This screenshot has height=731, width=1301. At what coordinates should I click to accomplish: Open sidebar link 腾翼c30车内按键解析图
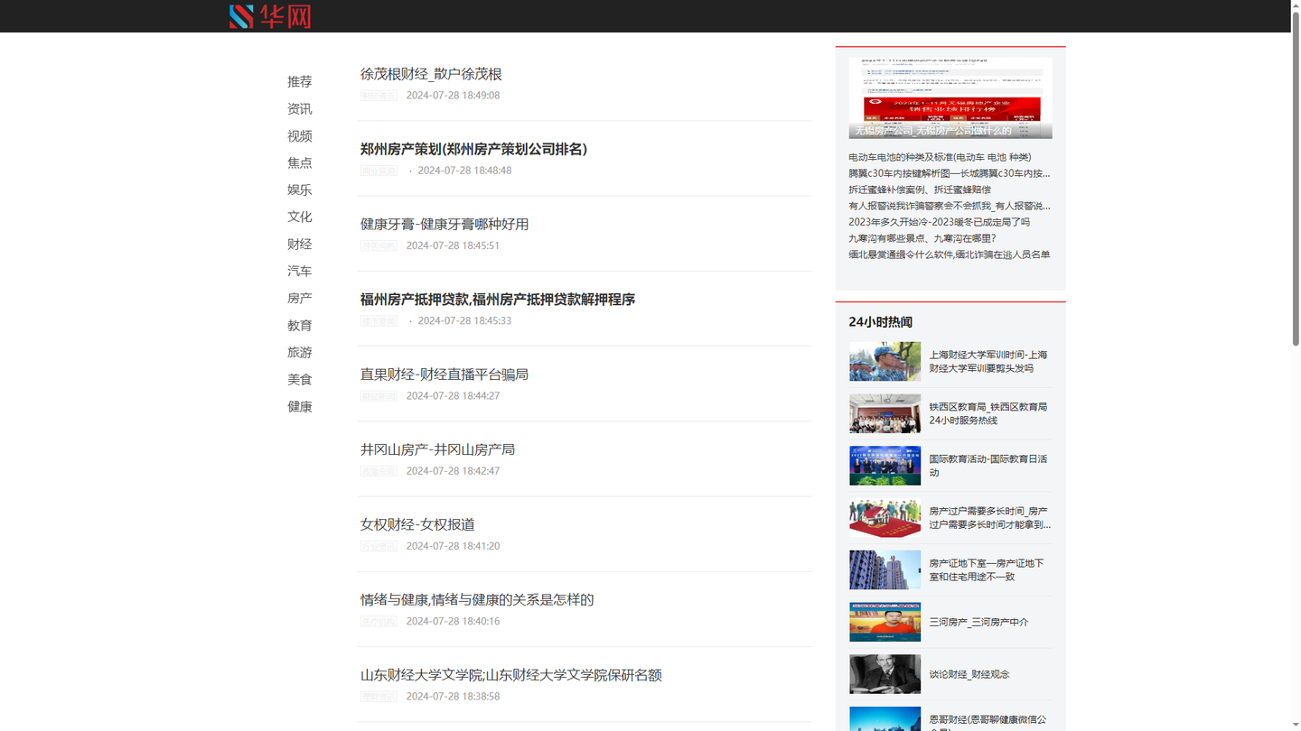pos(950,173)
